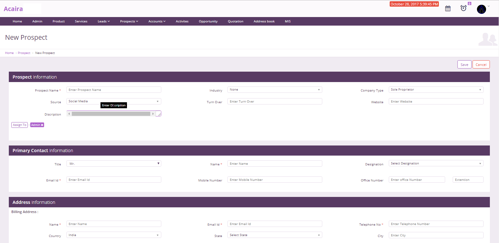
Task: Click Description scrollbar left arrow
Action: (x=69, y=114)
